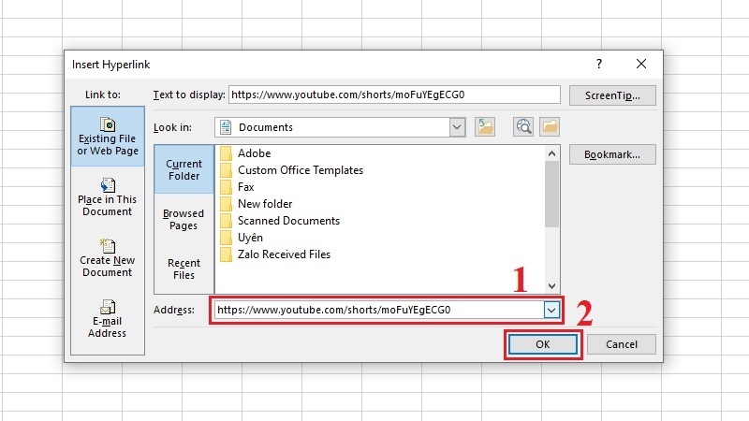The image size is (749, 421).
Task: Click the Browse the Web icon
Action: click(x=523, y=127)
